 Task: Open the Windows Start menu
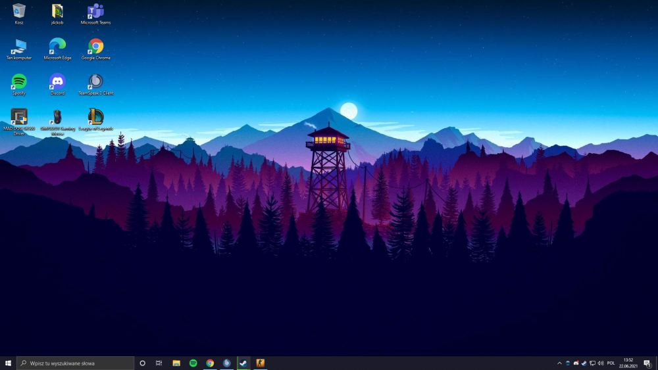8,363
